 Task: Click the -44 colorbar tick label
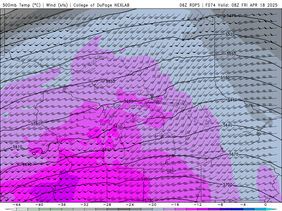coord(16,205)
